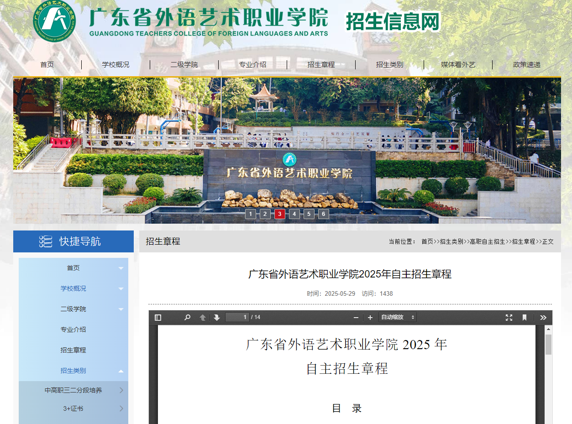572x424 pixels.
Task: Expand the 学校概况 sidebar menu
Action: 73,288
